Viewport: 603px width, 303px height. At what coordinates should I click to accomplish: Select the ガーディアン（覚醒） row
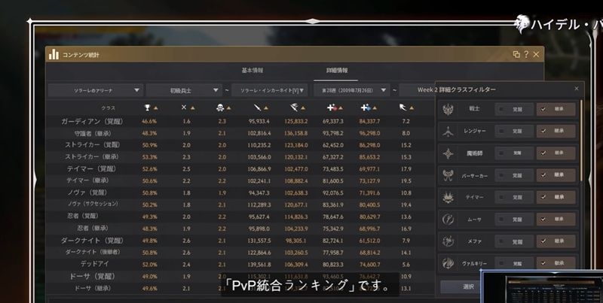(x=240, y=121)
